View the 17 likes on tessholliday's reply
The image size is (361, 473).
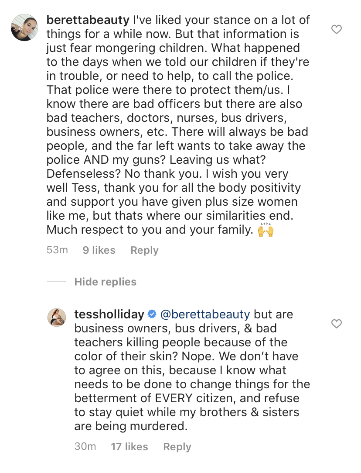pyautogui.click(x=129, y=446)
